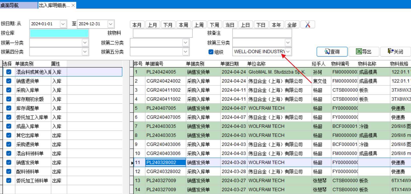
Task: Expand the WELL-DONE INDUSTRY organization dropdown
Action: 288,52
